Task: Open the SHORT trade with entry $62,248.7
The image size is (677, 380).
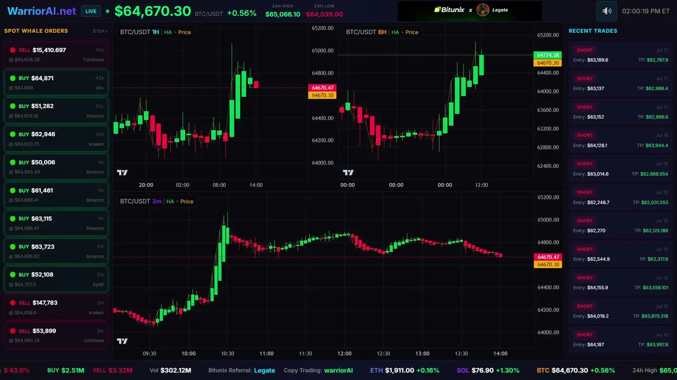Action: (x=620, y=197)
